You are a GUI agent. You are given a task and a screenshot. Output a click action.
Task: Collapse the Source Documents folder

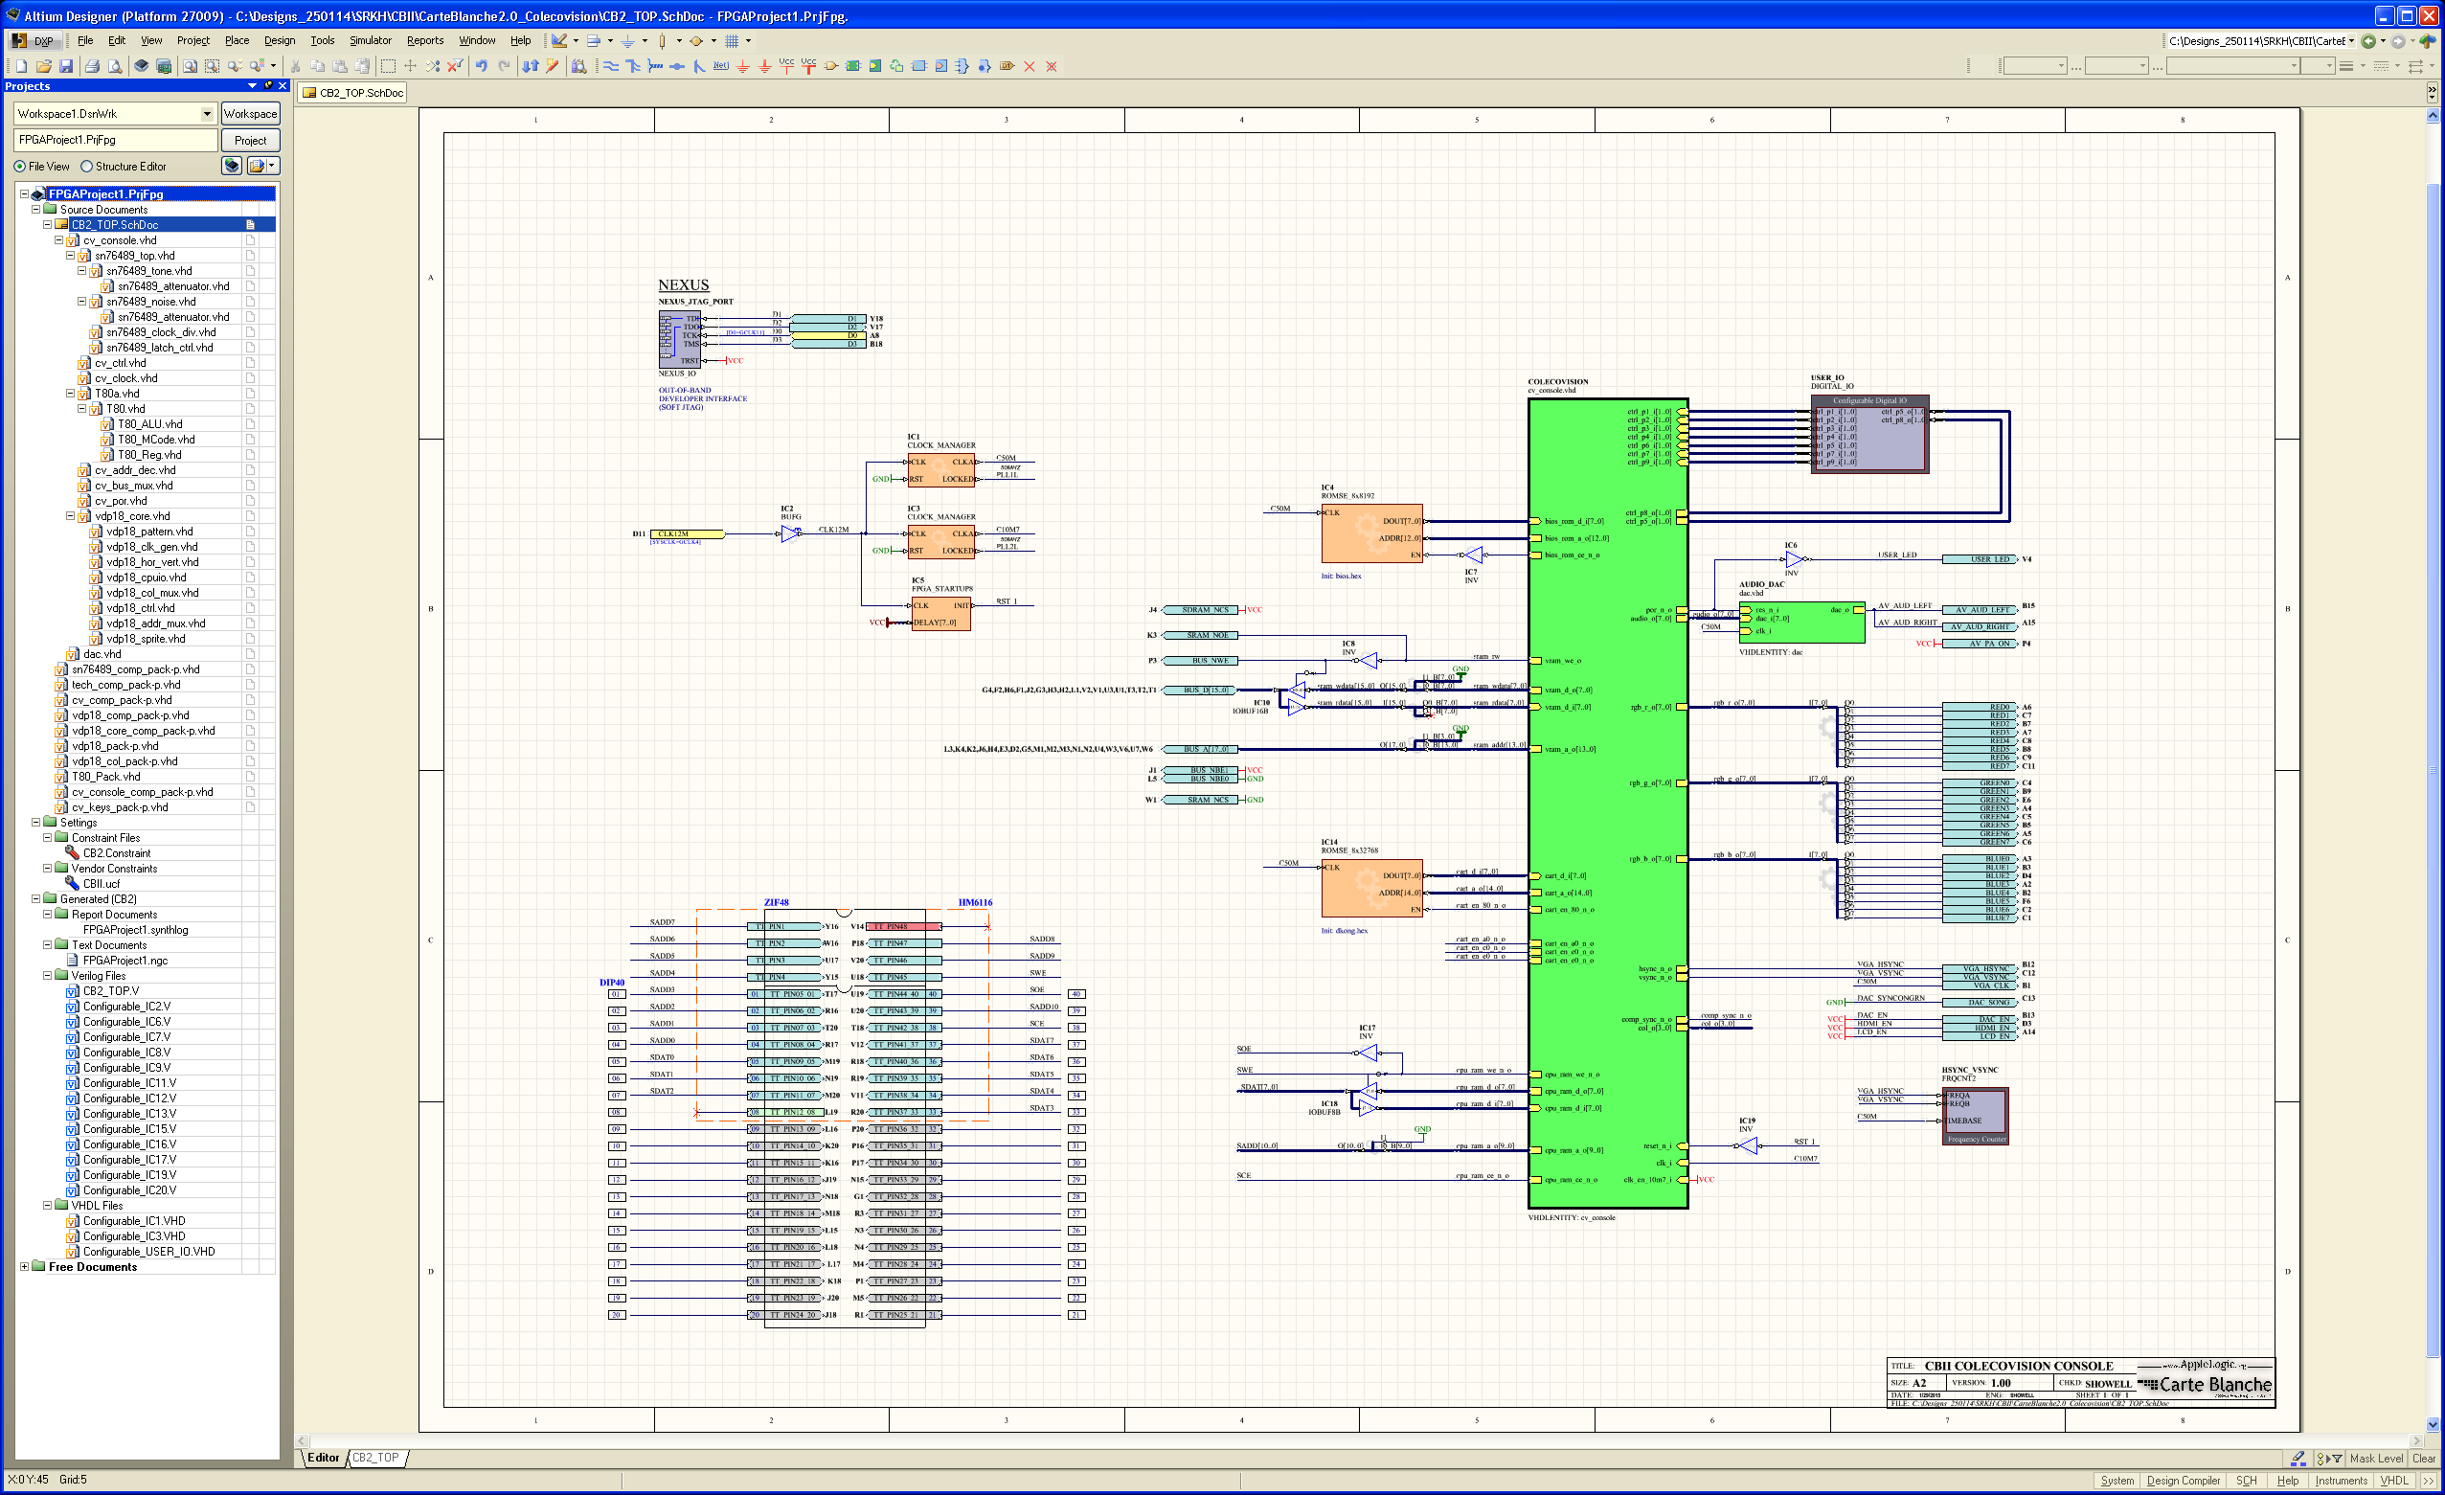[35, 210]
